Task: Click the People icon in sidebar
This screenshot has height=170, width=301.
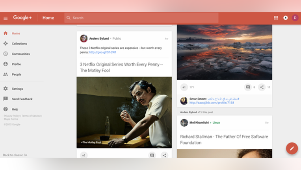Action: pos(6,74)
